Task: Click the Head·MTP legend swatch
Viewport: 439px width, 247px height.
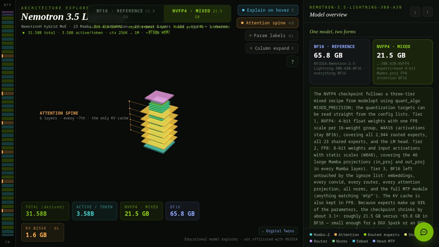Action: [374, 241]
